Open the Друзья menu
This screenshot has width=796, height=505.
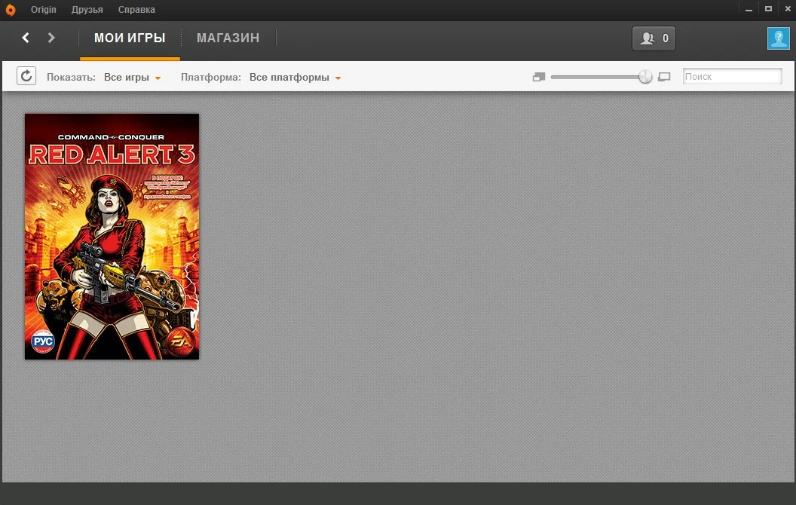click(87, 10)
